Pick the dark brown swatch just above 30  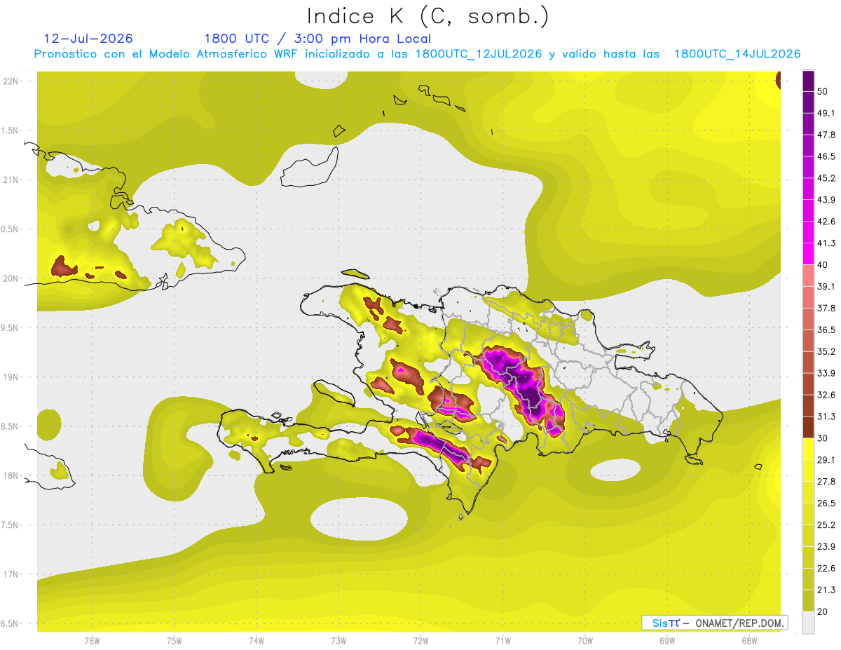click(x=809, y=427)
